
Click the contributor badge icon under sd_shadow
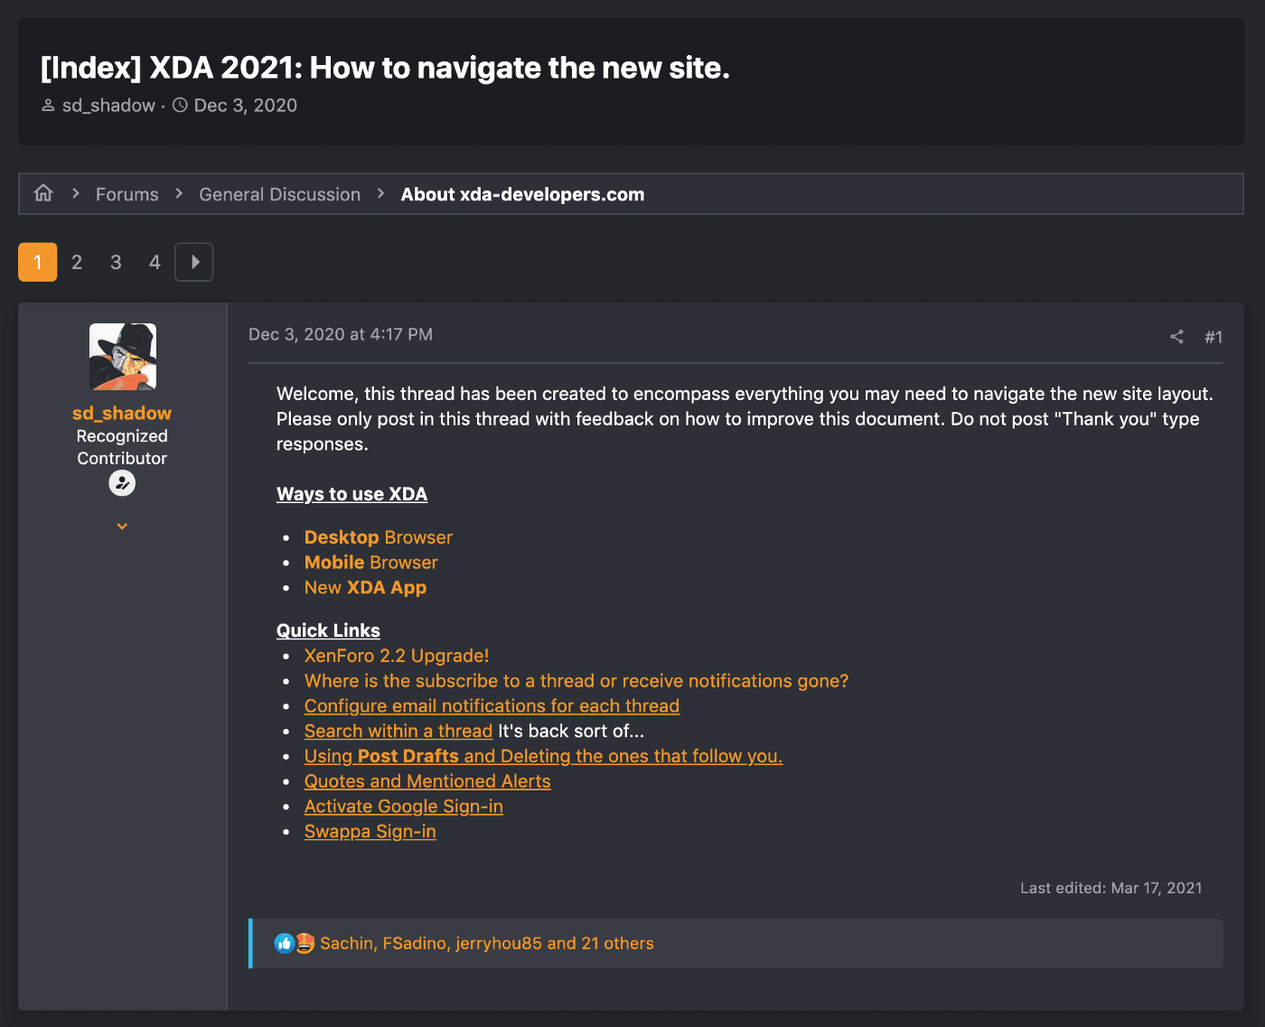click(122, 483)
